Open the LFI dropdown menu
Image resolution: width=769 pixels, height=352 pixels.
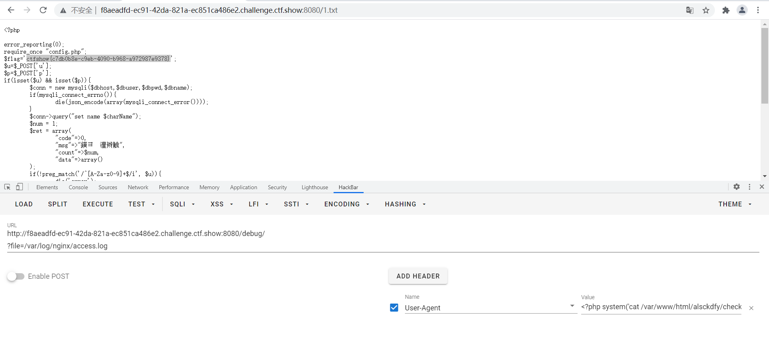click(258, 204)
